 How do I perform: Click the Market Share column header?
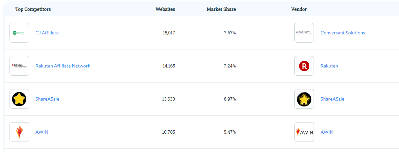coord(221,9)
